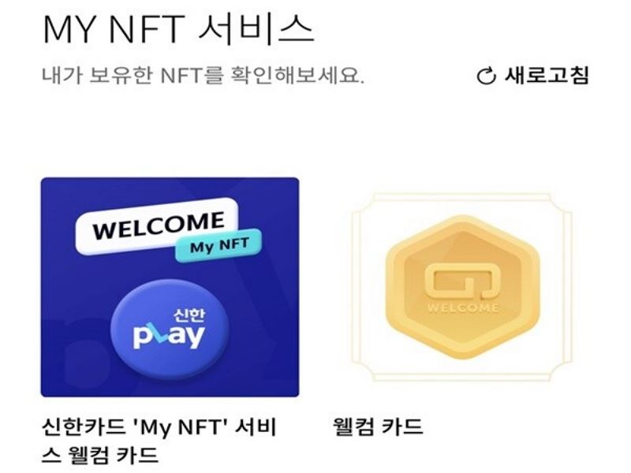
Task: Tap the 새로고침 refresh text
Action: click(547, 75)
